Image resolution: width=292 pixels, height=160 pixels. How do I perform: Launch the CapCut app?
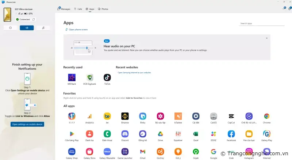point(231,116)
